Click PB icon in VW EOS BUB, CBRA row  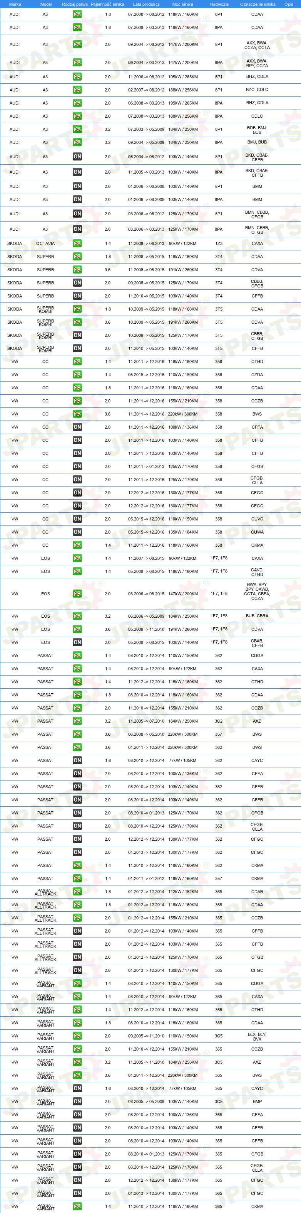77,616
